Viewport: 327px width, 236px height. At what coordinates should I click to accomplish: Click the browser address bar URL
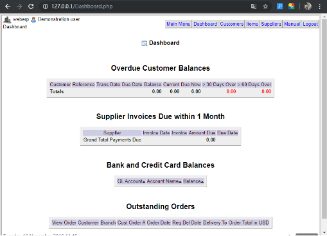[82, 6]
